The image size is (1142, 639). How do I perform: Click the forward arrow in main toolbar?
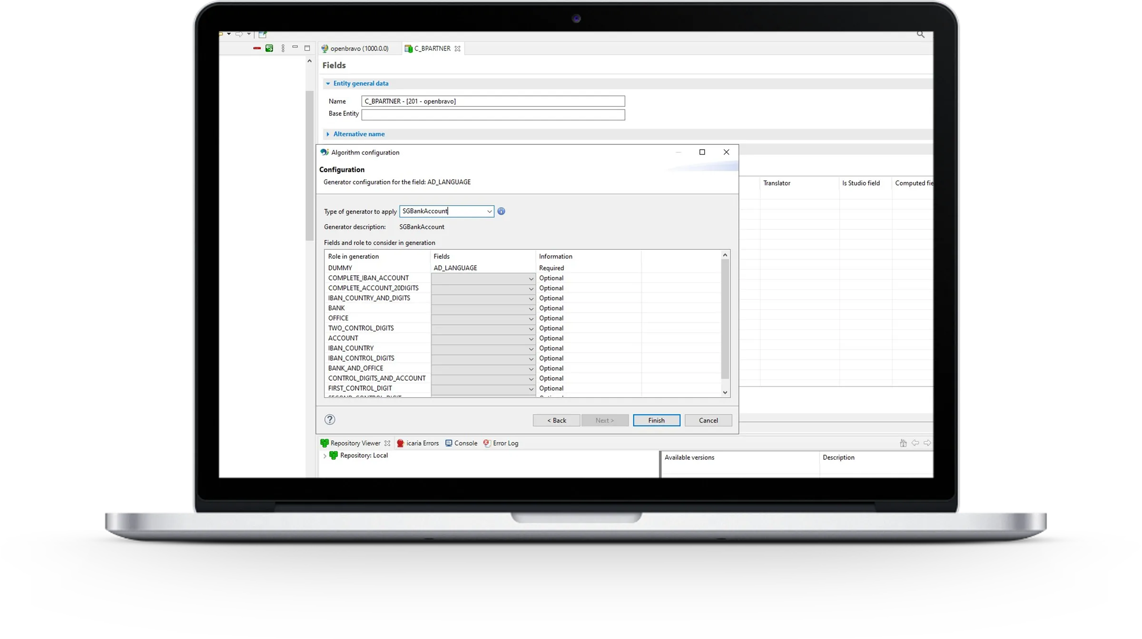(239, 34)
